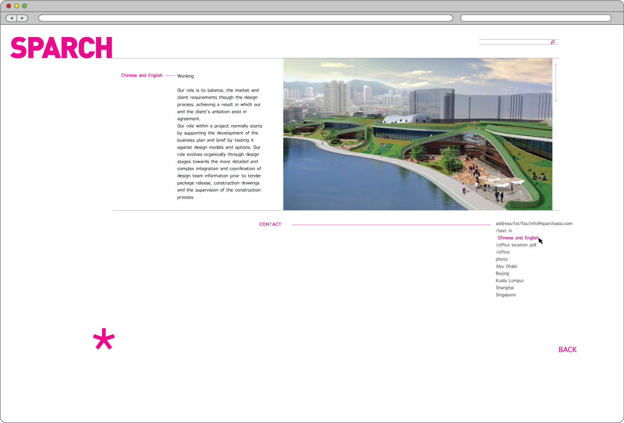Select the Beijing office
Viewport: 624px width, 423px height.
[x=502, y=274]
